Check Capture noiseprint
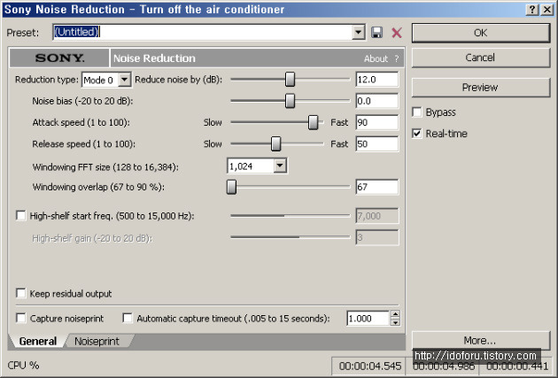This screenshot has width=558, height=378. pos(21,318)
